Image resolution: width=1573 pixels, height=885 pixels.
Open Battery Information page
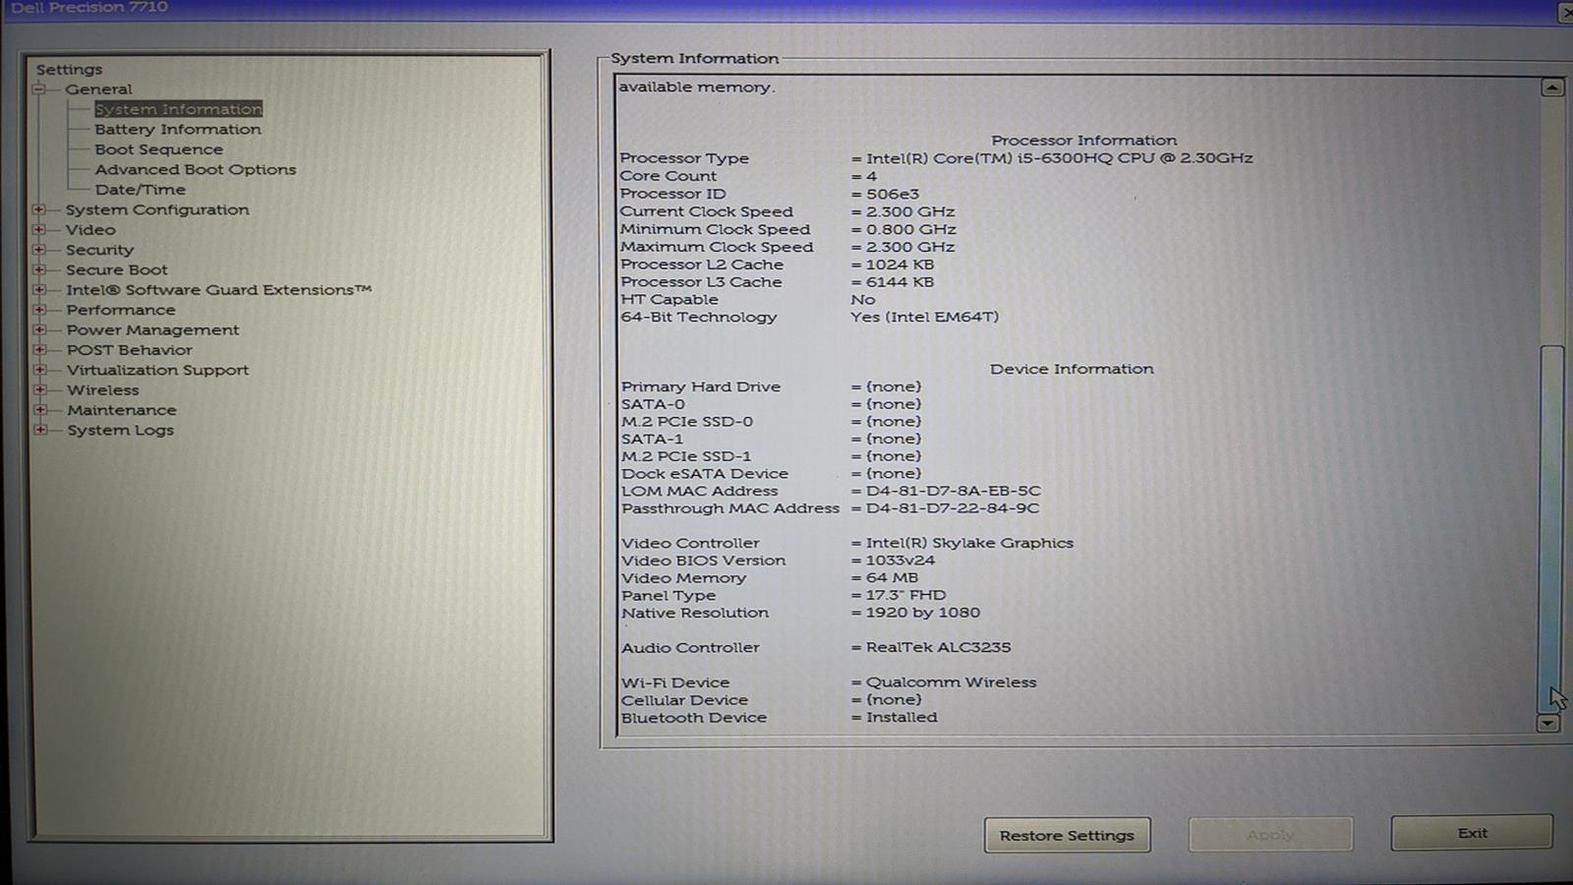(x=178, y=129)
